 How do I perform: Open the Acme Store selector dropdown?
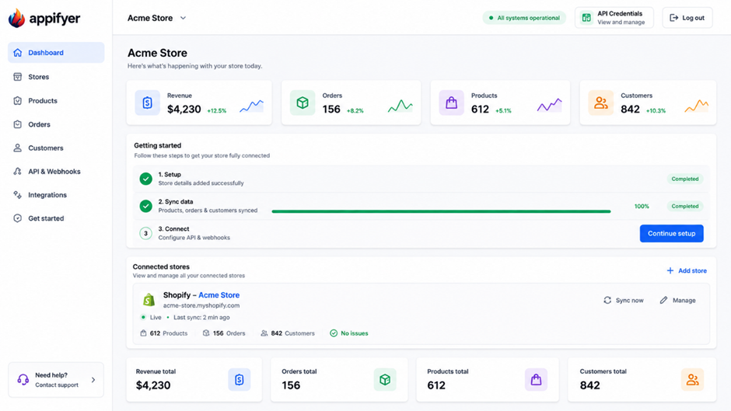click(156, 18)
